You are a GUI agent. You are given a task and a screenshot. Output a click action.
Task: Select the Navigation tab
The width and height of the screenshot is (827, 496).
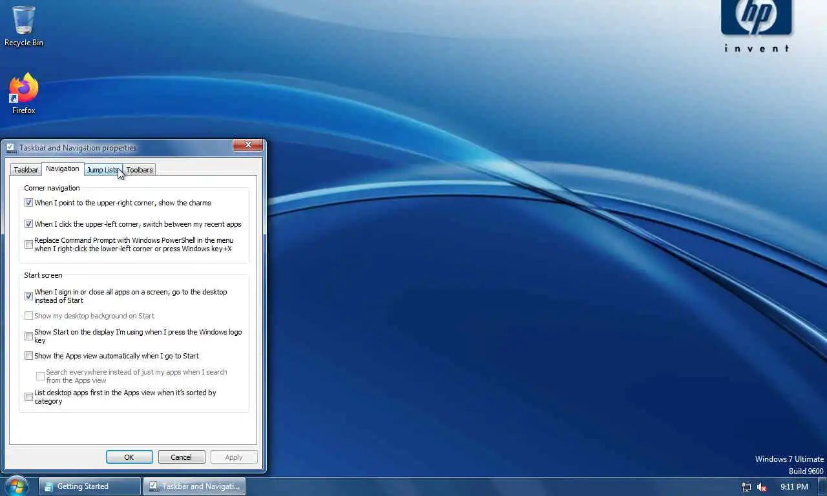(x=63, y=169)
